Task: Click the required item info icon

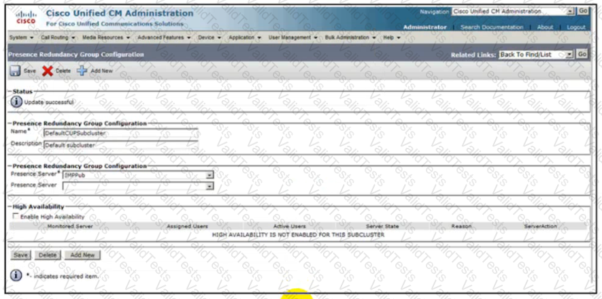Action: pyautogui.click(x=16, y=275)
